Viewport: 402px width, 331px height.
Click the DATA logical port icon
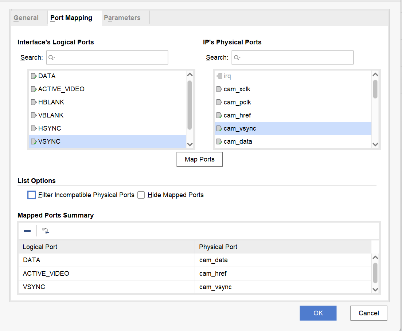click(x=34, y=76)
